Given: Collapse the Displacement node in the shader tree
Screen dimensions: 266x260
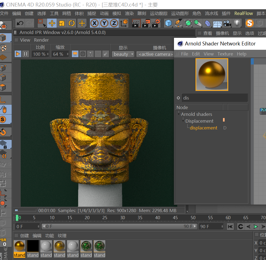Looking at the screenshot, I should click(x=183, y=121).
